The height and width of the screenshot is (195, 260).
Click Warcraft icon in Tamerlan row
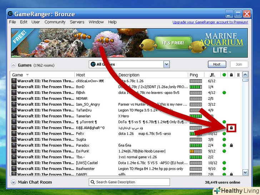coord(14,116)
